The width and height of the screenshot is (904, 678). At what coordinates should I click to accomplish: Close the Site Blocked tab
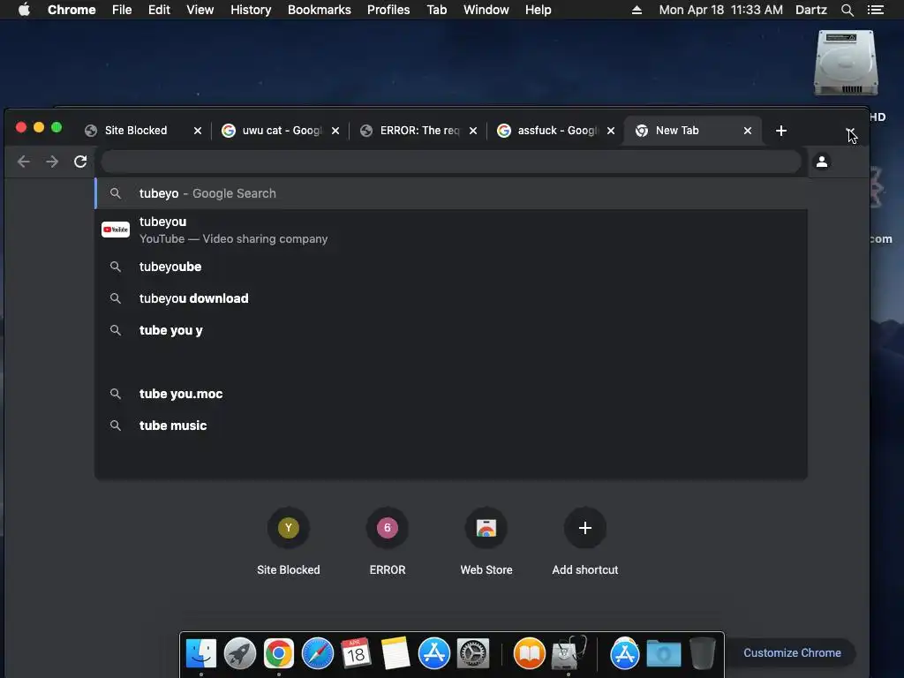click(198, 131)
